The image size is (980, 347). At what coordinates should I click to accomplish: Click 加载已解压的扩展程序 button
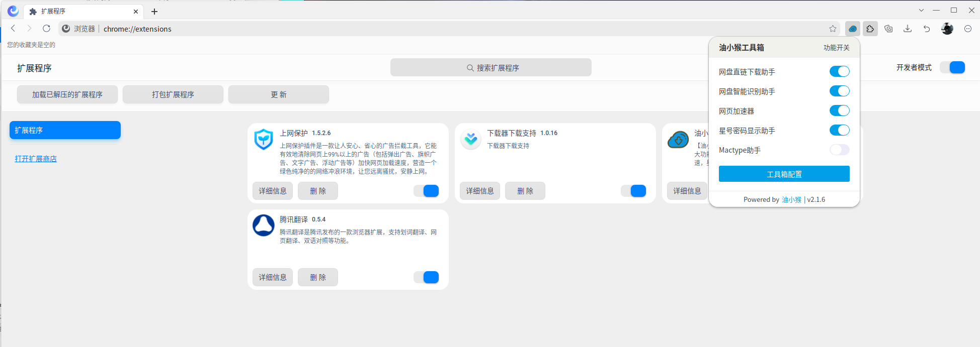coord(67,94)
